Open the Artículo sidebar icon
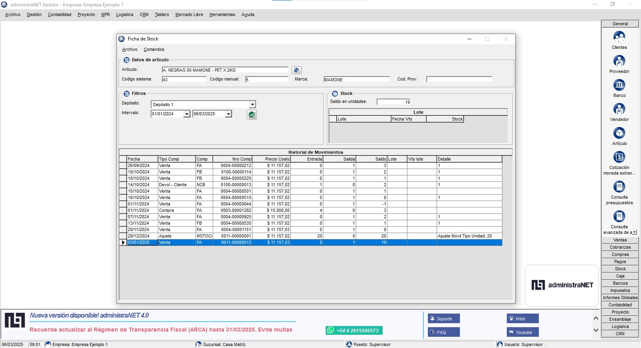 (619, 133)
